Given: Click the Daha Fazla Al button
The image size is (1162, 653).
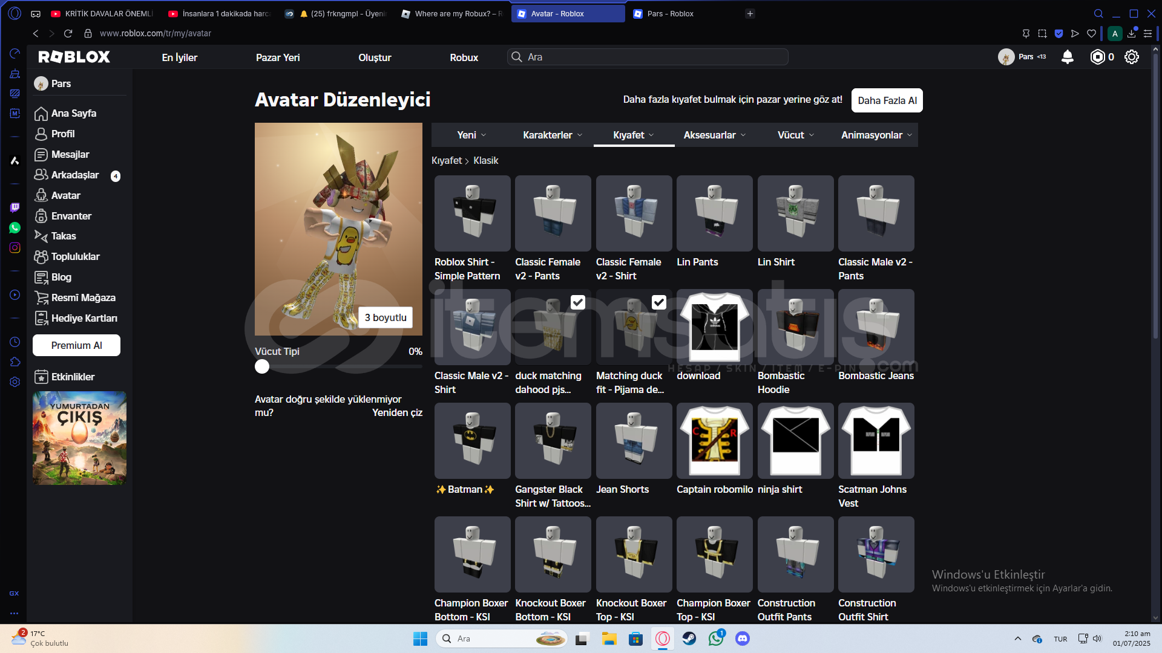Looking at the screenshot, I should click(x=887, y=100).
